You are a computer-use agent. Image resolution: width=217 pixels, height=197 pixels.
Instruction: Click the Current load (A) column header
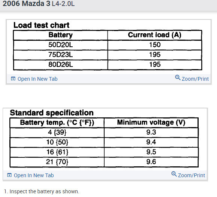[154, 35]
